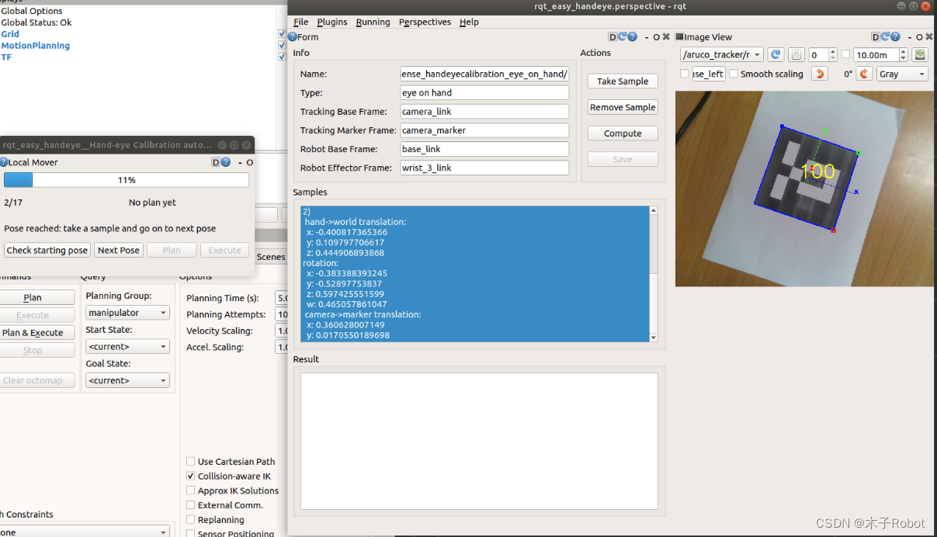Click Check starting pose button
Screen dimensions: 937x537
pos(47,251)
